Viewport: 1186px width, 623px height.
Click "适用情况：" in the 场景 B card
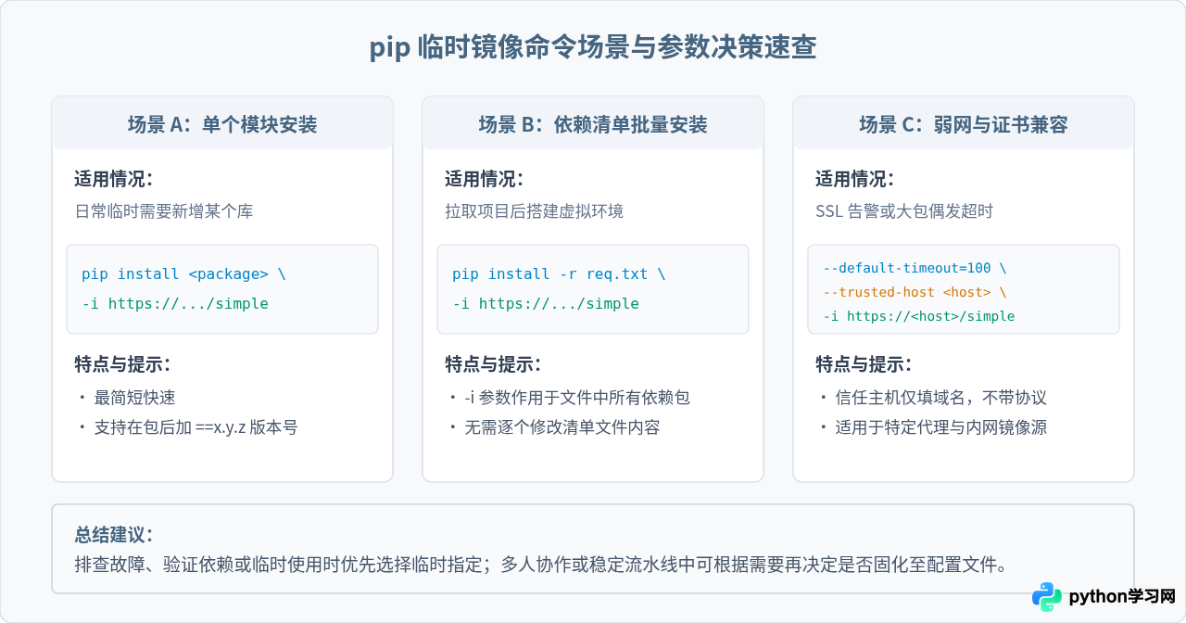pos(484,179)
